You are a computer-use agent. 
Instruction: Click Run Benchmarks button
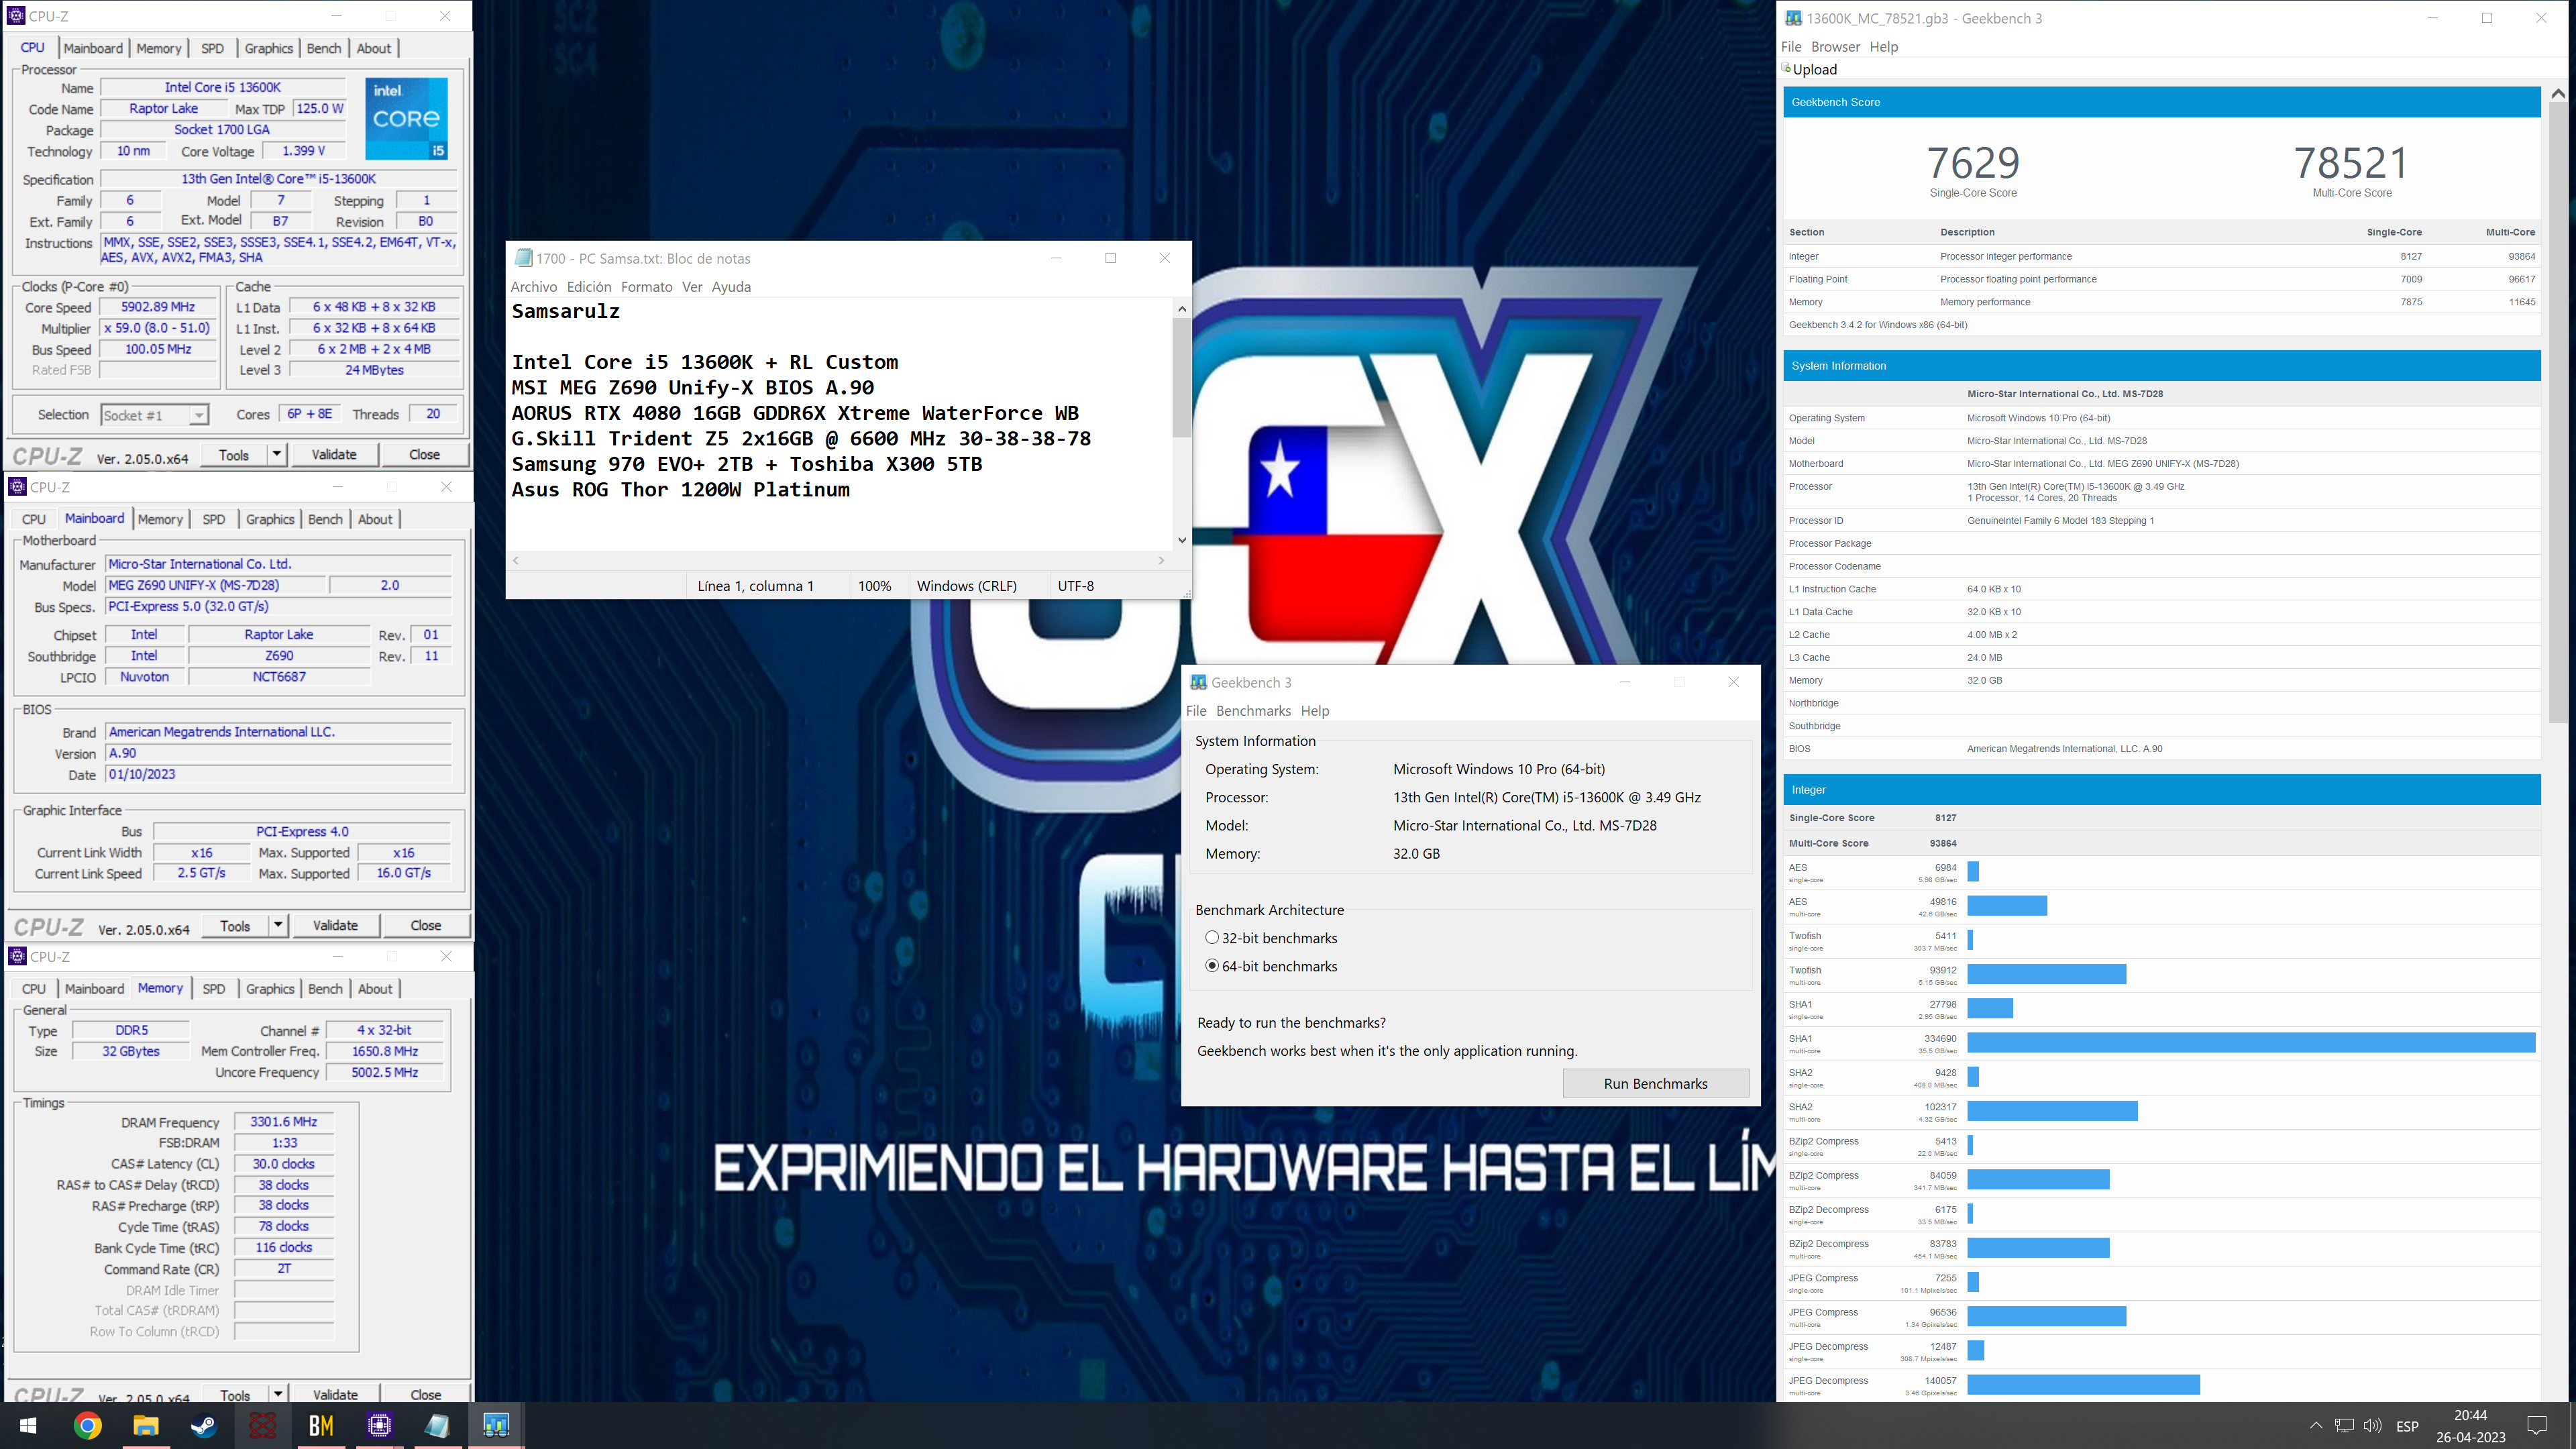click(x=1655, y=1084)
